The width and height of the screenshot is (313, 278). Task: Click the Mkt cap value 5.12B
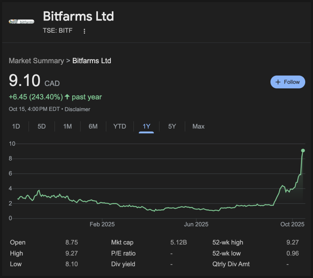(x=179, y=242)
